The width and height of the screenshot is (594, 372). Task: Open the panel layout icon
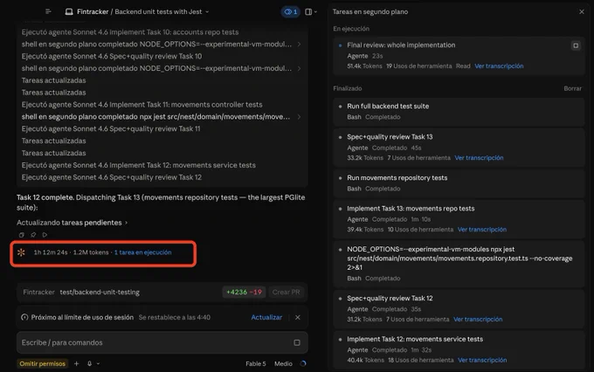tap(308, 11)
